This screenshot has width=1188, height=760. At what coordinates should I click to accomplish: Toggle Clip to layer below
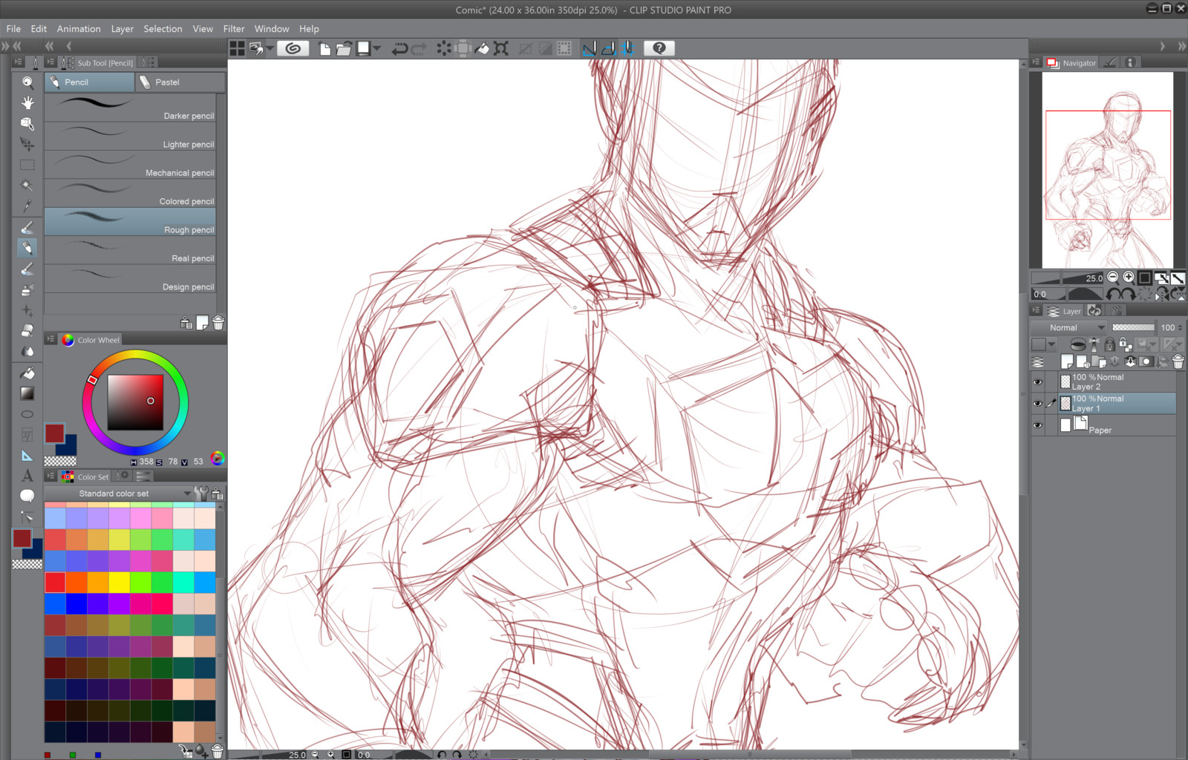(1077, 344)
